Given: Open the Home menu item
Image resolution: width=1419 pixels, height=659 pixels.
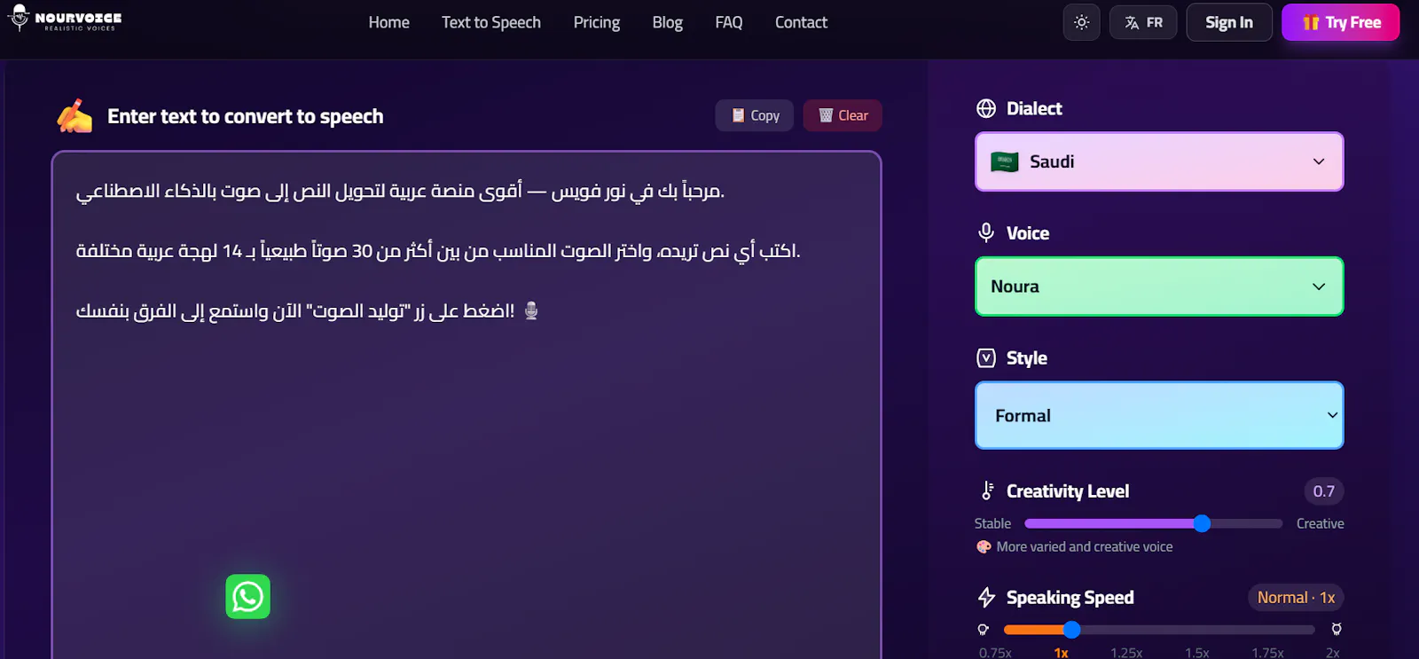Looking at the screenshot, I should (388, 22).
